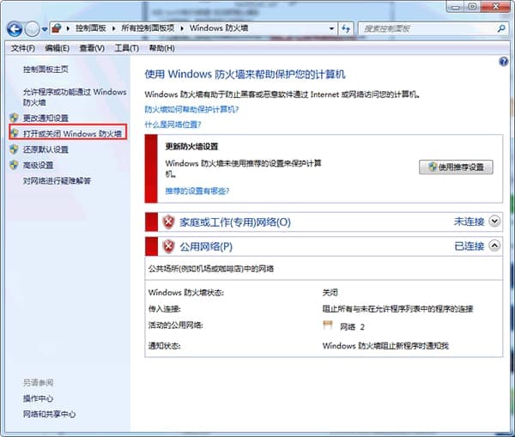The height and width of the screenshot is (437, 515).
Task: Click the 控制面板 breadcrumb in address bar
Action: coord(91,28)
